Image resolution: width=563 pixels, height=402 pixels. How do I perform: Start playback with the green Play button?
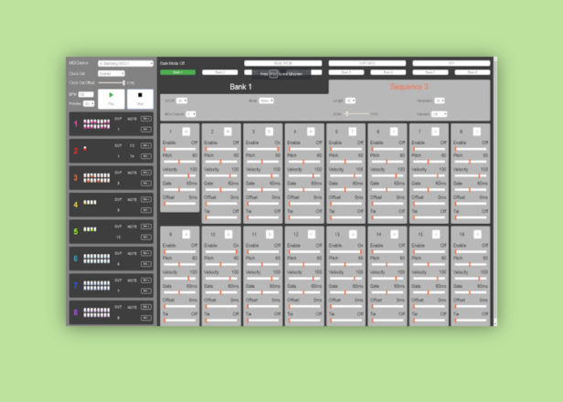point(112,99)
